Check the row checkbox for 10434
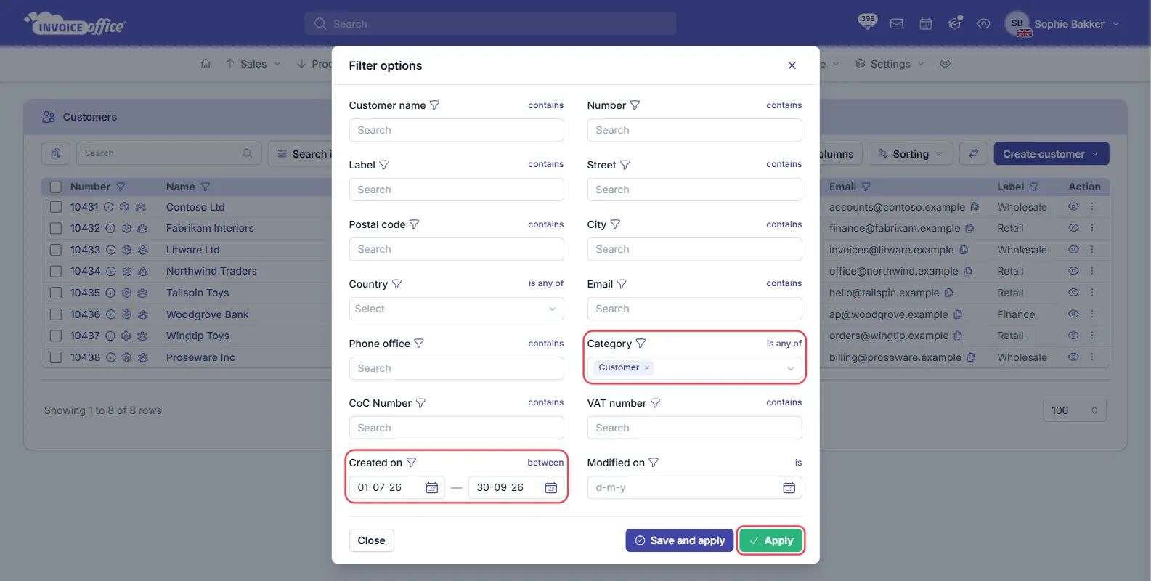Image resolution: width=1151 pixels, height=581 pixels. coord(55,272)
